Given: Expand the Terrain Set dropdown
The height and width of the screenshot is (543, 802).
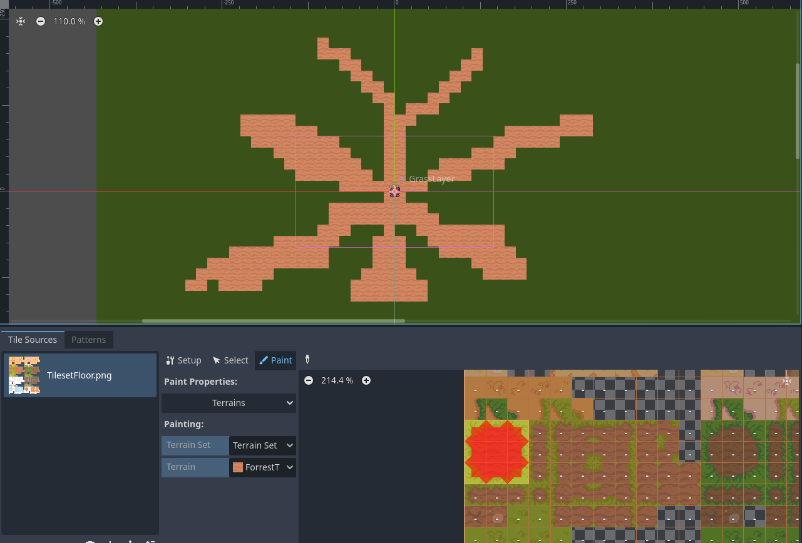Looking at the screenshot, I should [262, 445].
